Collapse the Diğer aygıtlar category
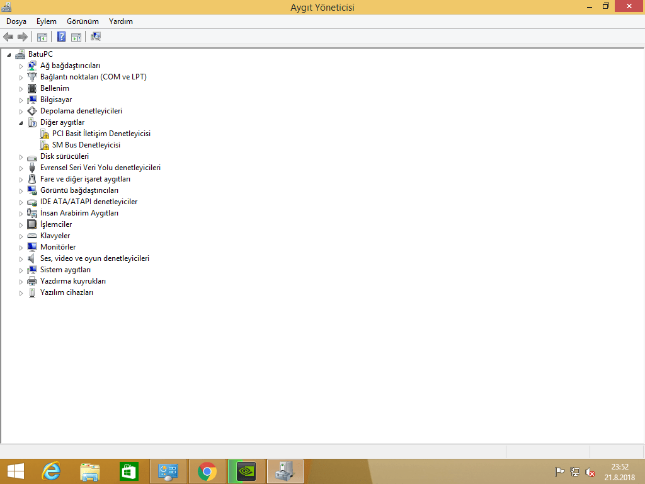 21,123
